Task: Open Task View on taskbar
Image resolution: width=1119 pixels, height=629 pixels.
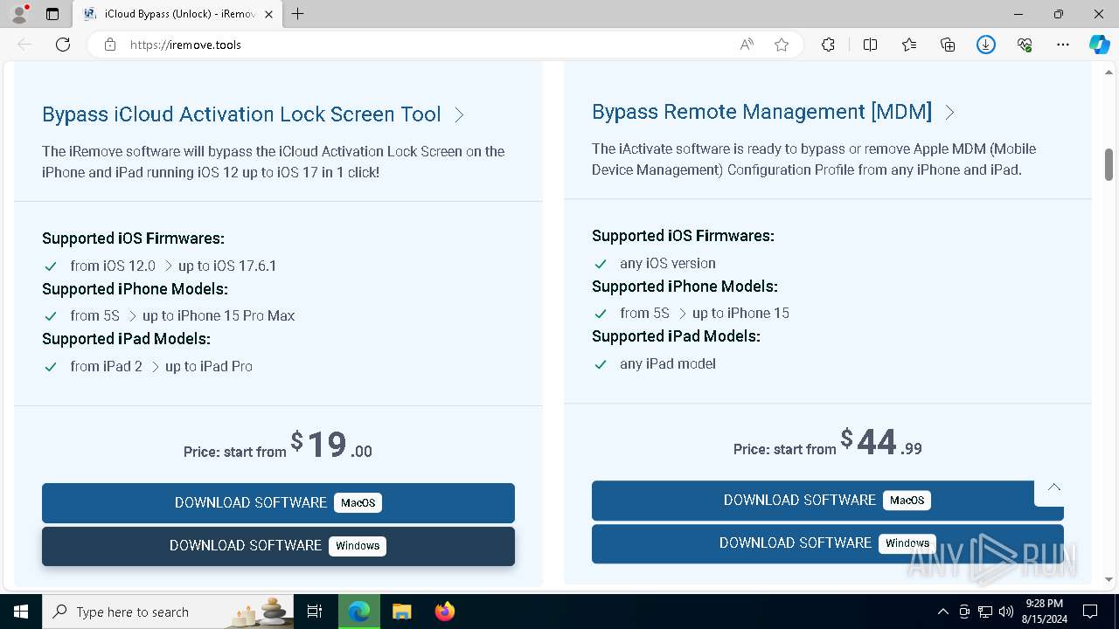Action: 315,612
